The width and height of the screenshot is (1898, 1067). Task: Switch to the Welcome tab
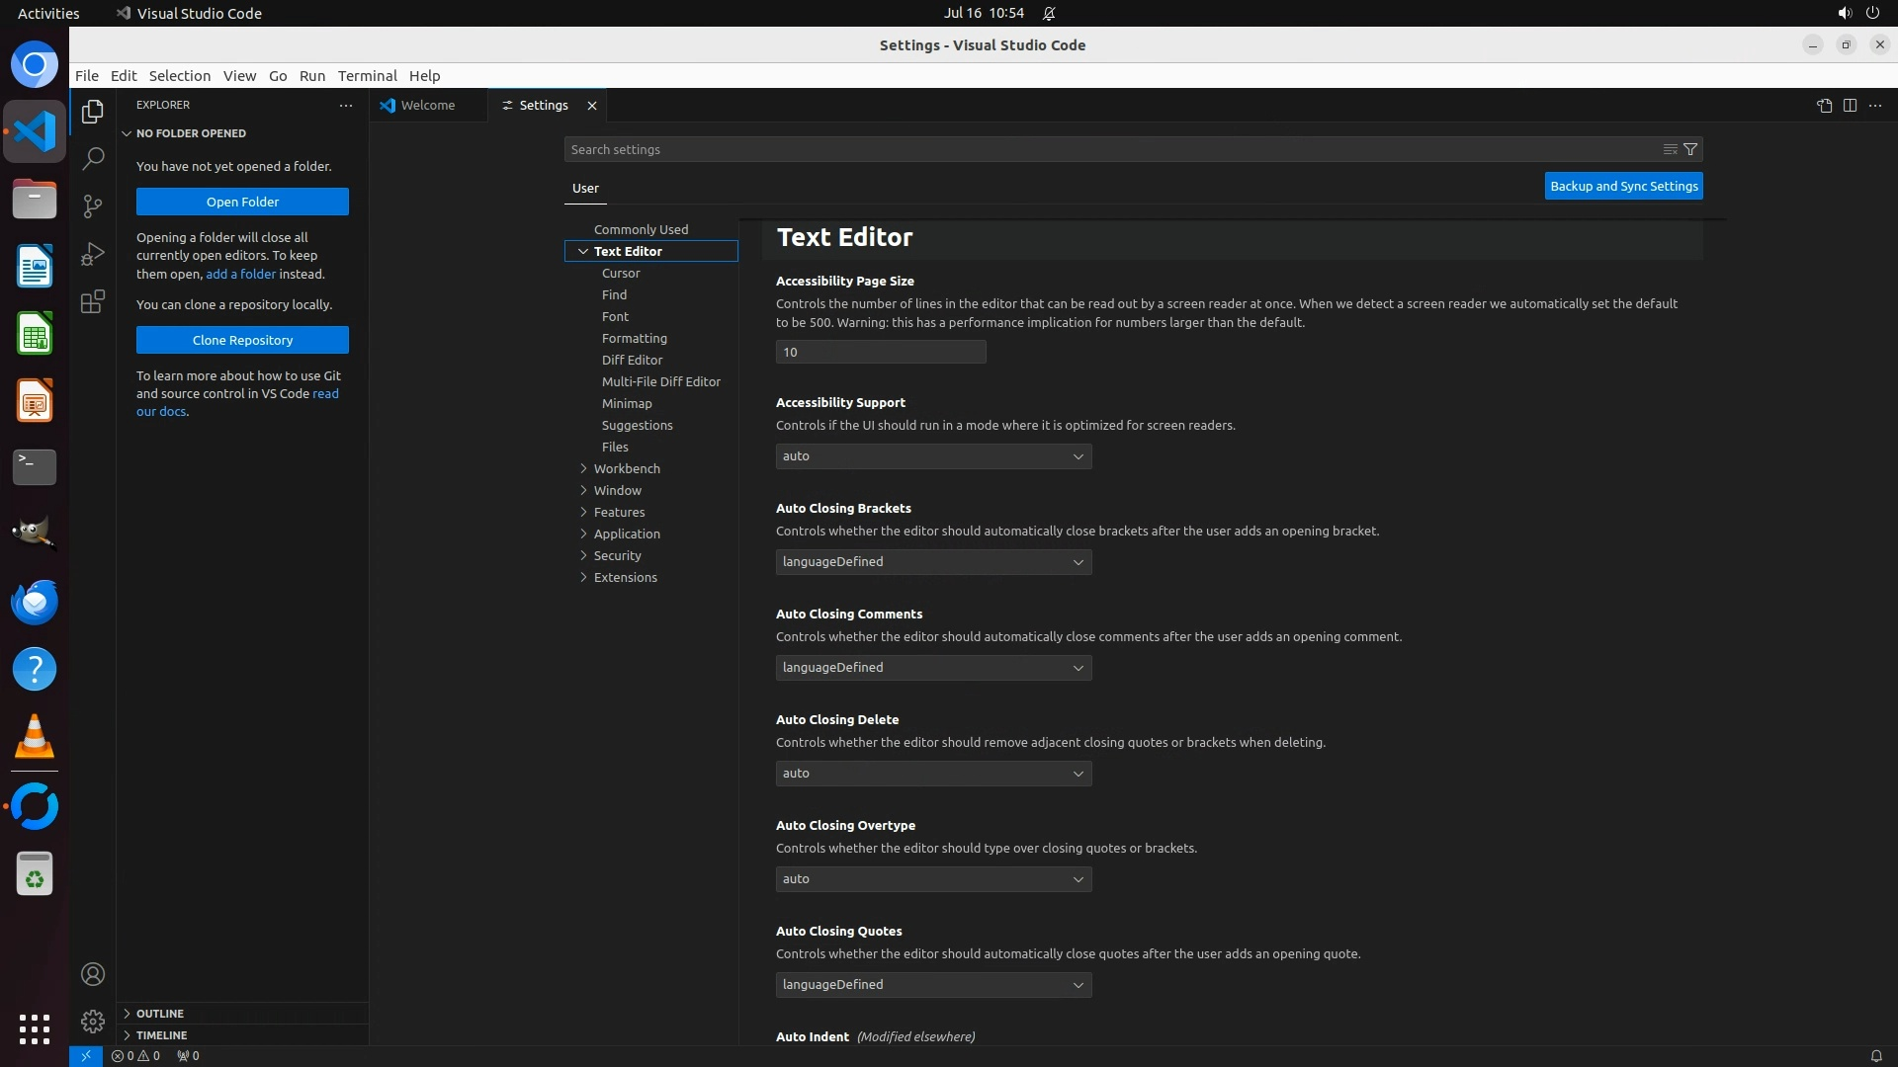pyautogui.click(x=428, y=105)
